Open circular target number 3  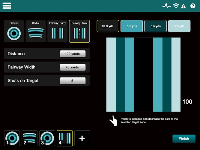(x=47, y=138)
